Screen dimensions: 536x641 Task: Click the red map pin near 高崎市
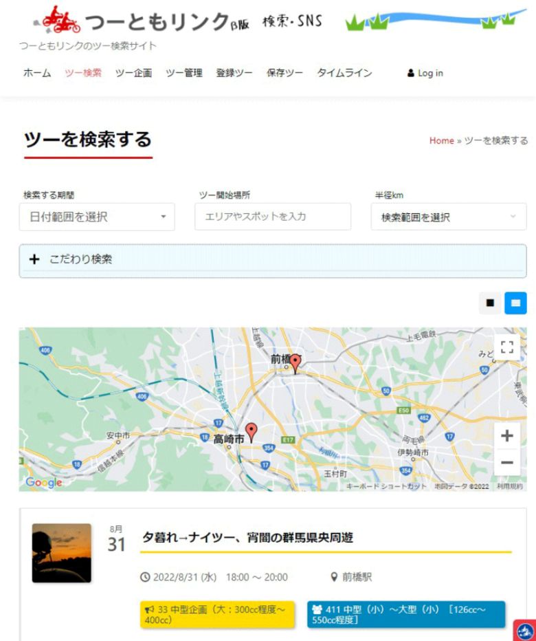(x=252, y=431)
